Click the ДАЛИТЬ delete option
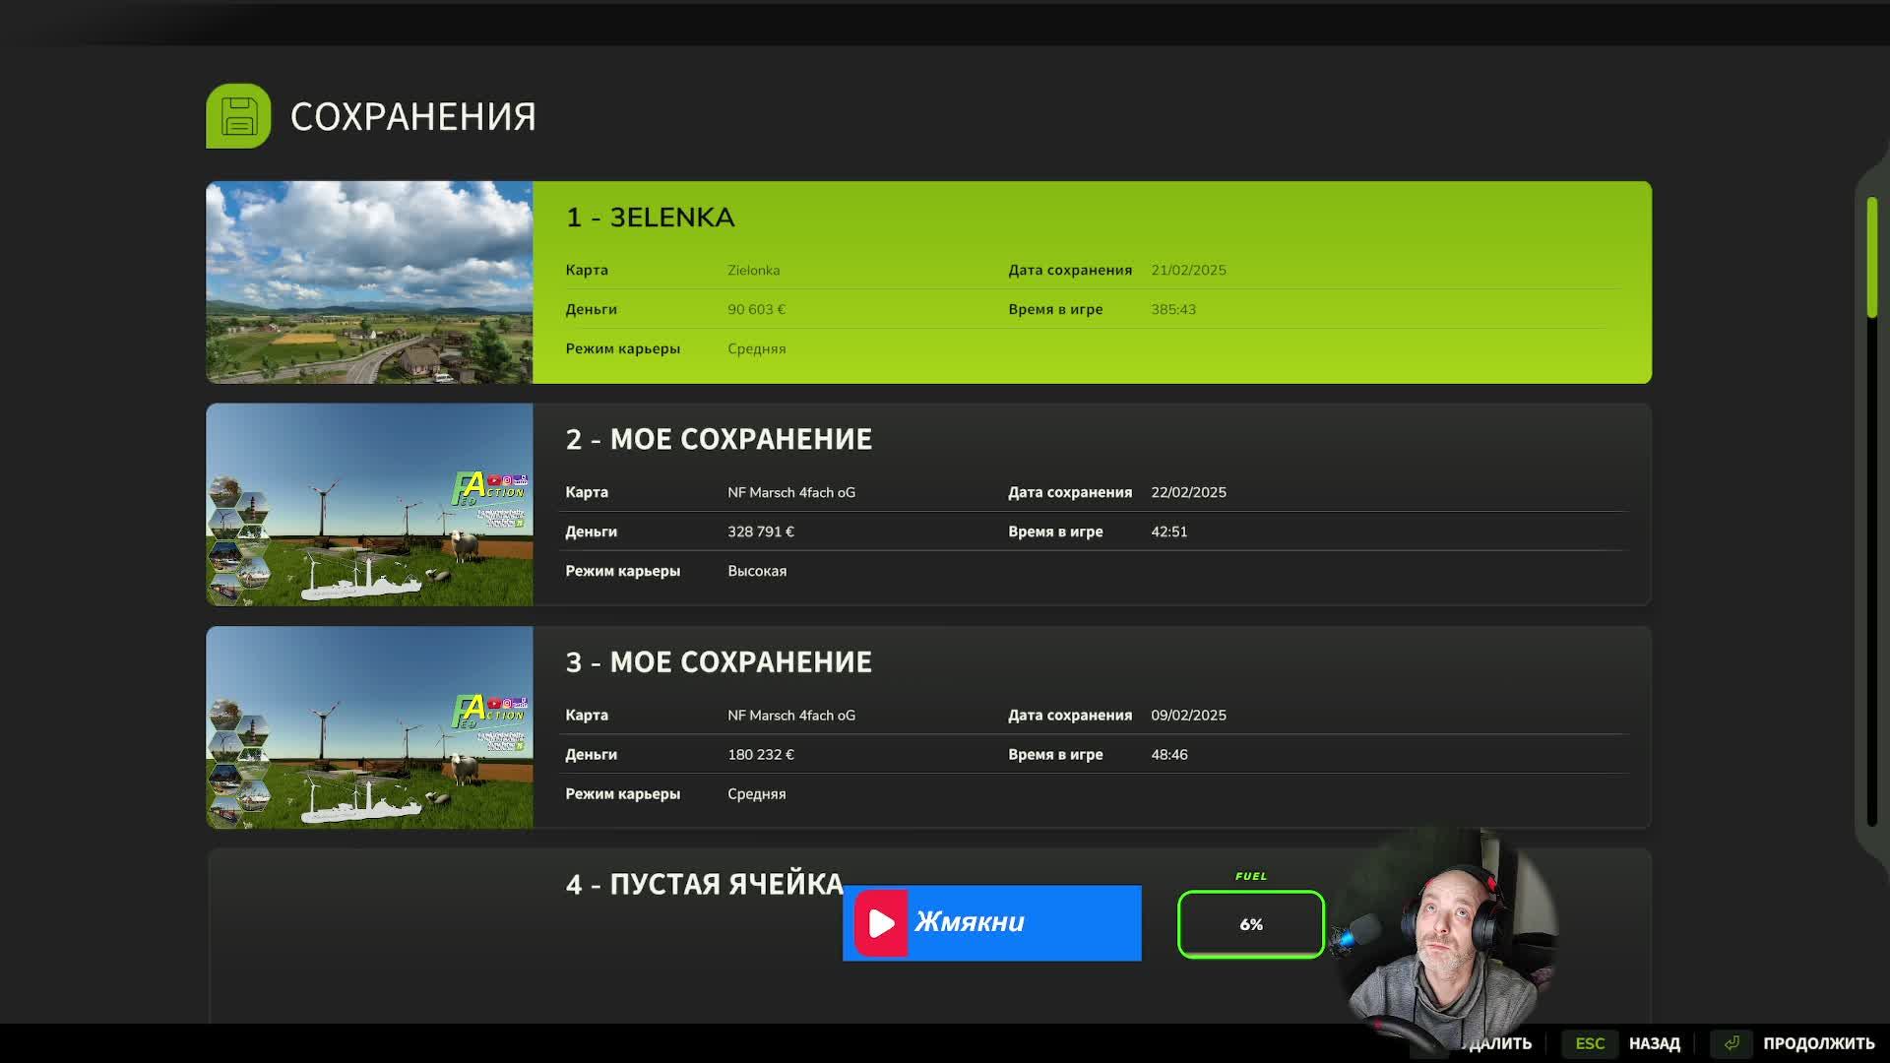1890x1063 pixels. [1500, 1043]
